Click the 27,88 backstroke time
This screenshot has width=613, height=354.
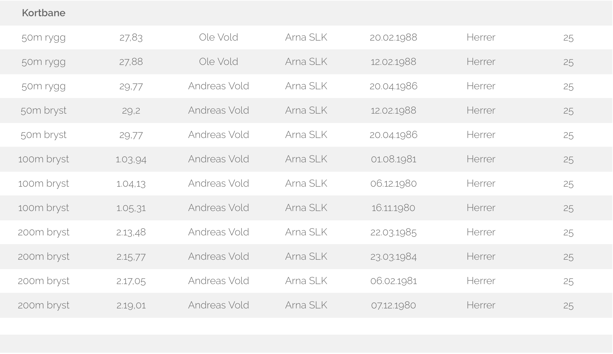click(x=131, y=62)
